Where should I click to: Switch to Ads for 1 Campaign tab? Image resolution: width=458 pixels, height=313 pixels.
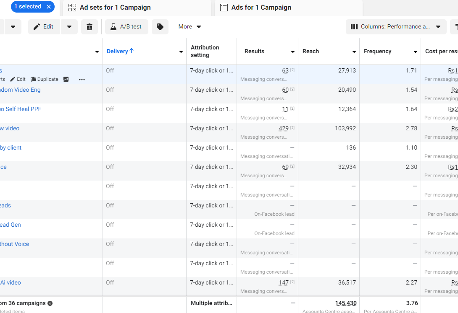point(261,8)
